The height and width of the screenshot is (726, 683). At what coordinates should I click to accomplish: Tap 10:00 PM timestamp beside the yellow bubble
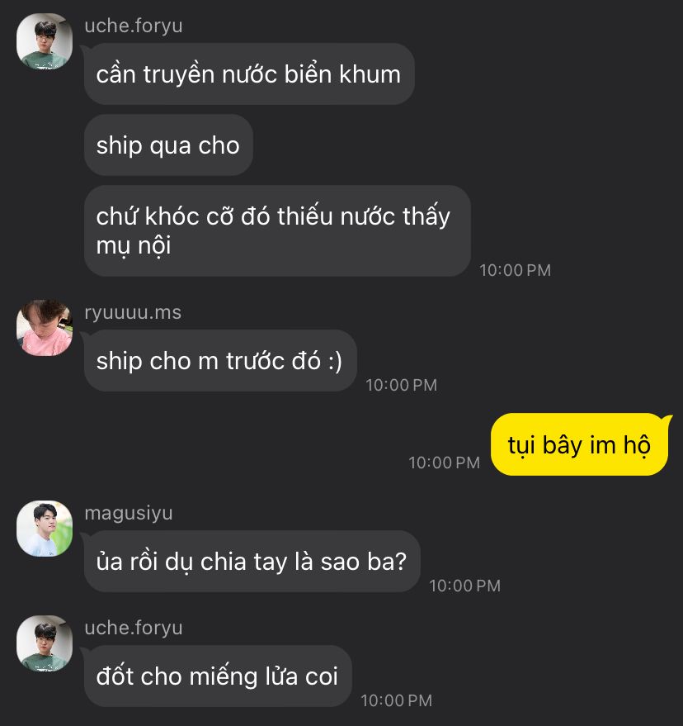(445, 463)
